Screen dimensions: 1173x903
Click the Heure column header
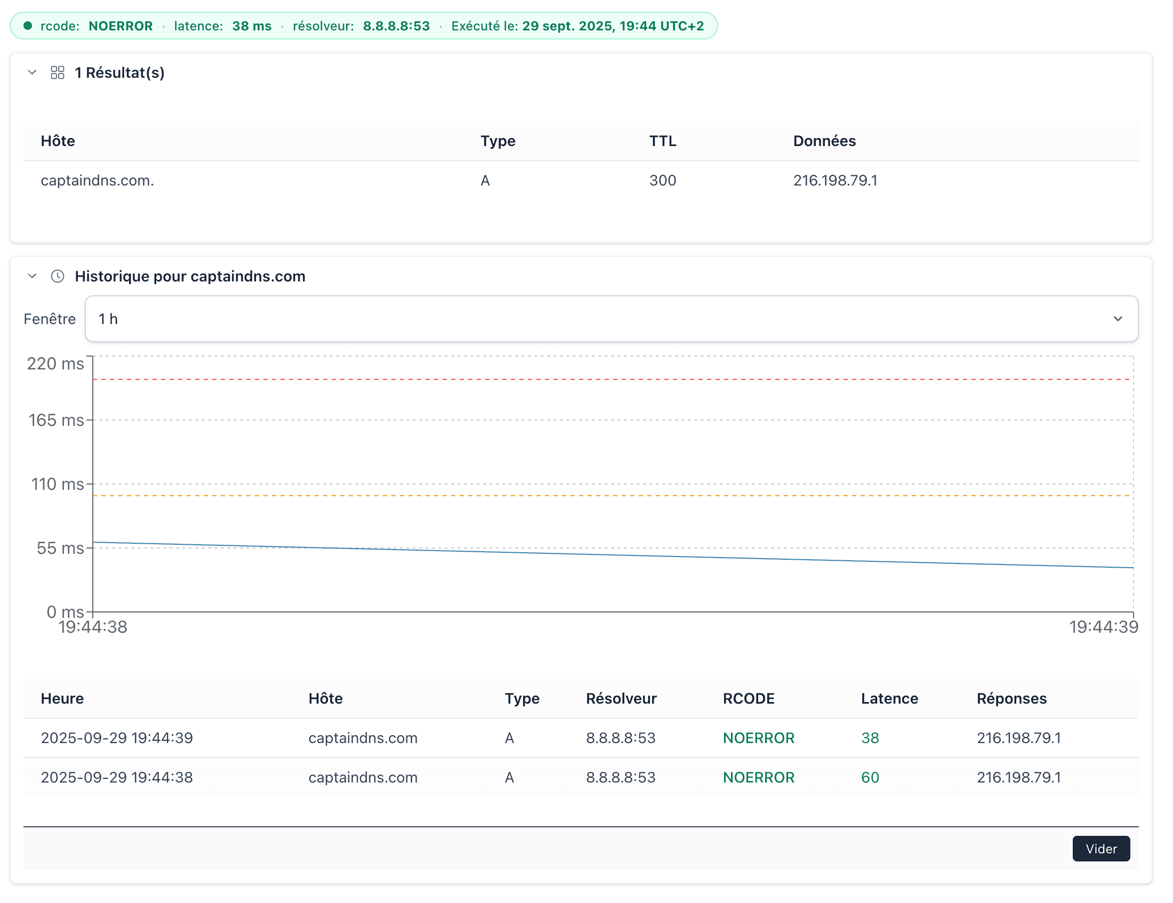(62, 698)
